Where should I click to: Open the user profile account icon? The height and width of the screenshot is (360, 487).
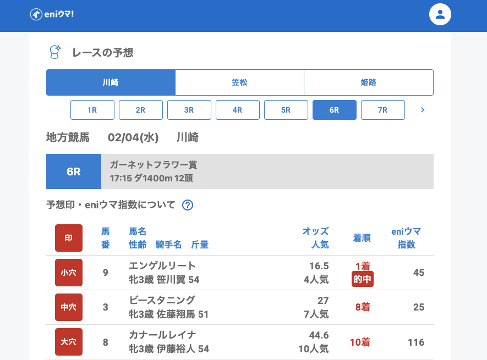(440, 14)
